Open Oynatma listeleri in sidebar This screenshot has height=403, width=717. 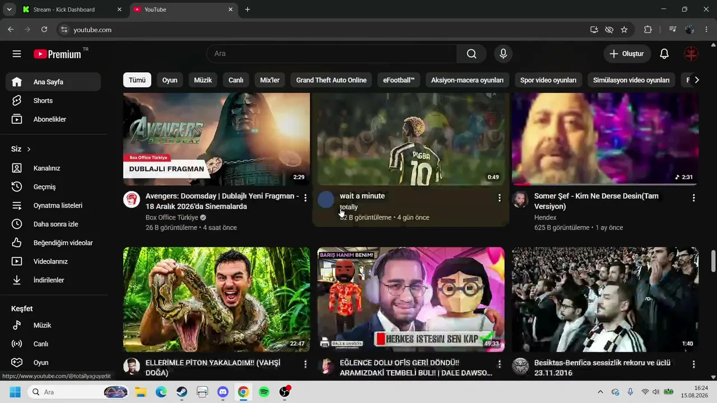coord(54,205)
